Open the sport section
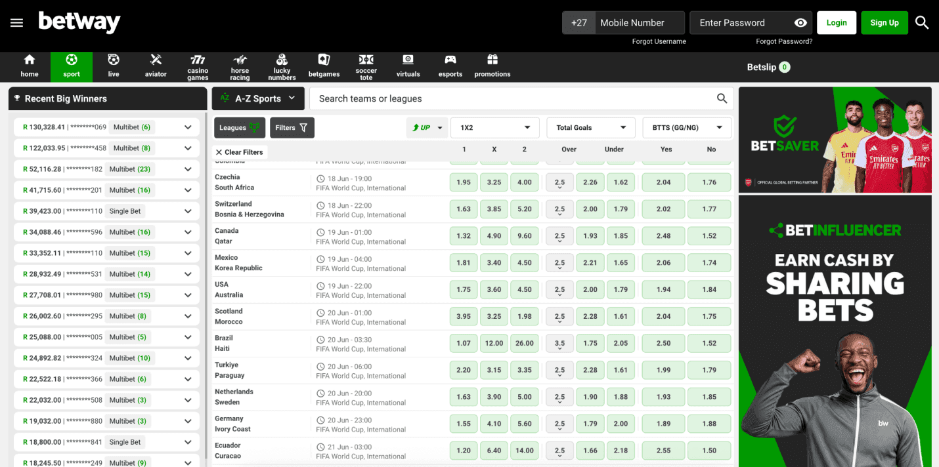Image resolution: width=939 pixels, height=467 pixels. pyautogui.click(x=72, y=66)
